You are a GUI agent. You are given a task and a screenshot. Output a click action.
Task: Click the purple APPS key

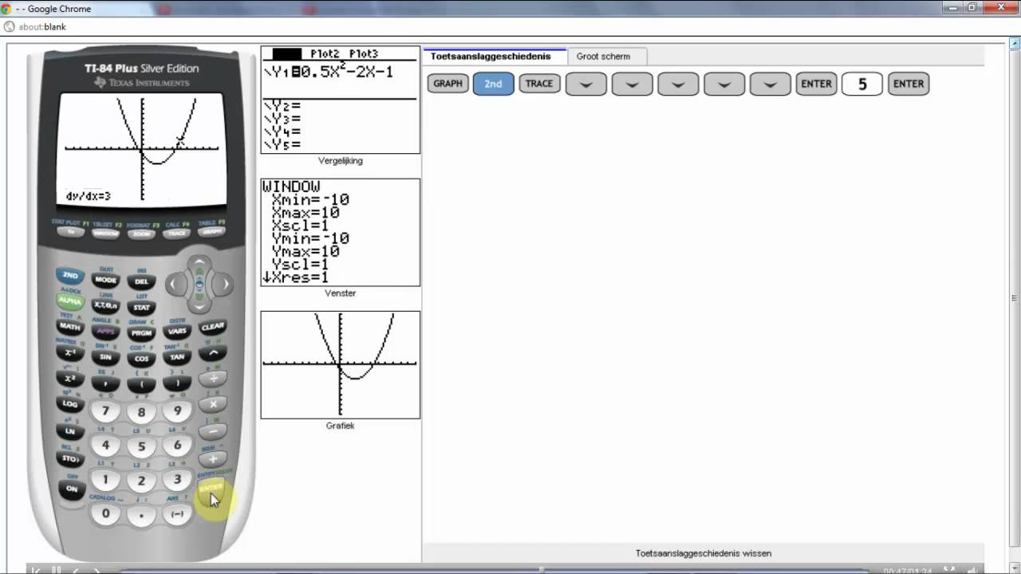[x=105, y=332]
